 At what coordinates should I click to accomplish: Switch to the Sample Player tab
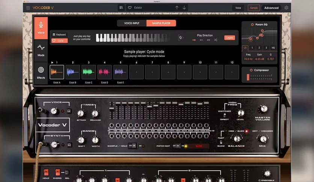161,23
